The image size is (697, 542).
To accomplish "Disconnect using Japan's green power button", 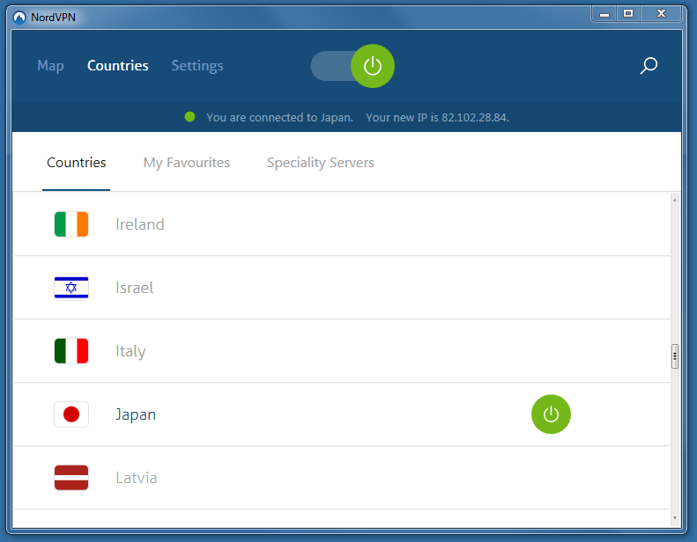I will tap(551, 414).
